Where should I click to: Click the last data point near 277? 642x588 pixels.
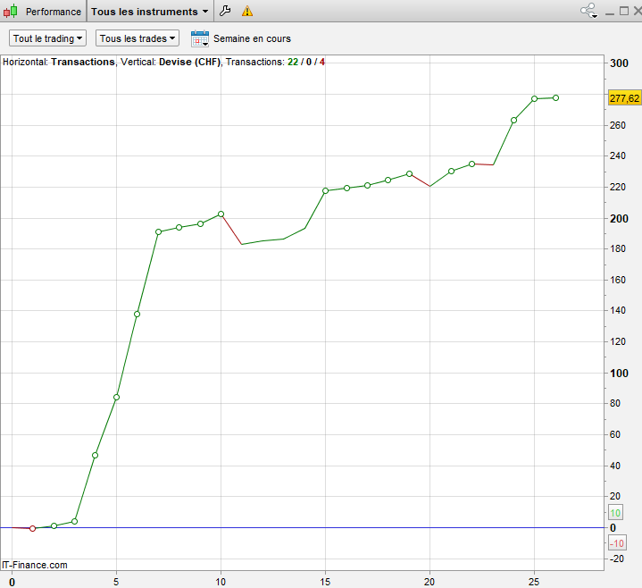[x=555, y=98]
